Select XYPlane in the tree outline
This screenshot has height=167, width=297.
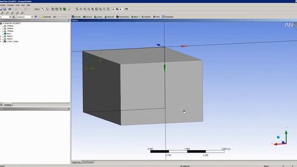coord(10,26)
